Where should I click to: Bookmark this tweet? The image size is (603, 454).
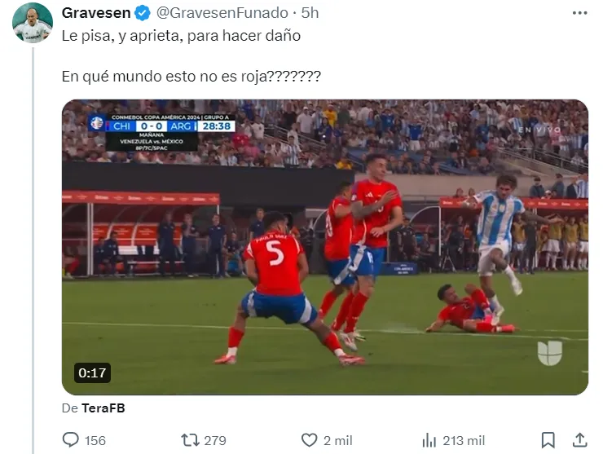coord(548,440)
